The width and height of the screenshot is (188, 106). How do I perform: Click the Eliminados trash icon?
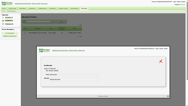coord(3,24)
